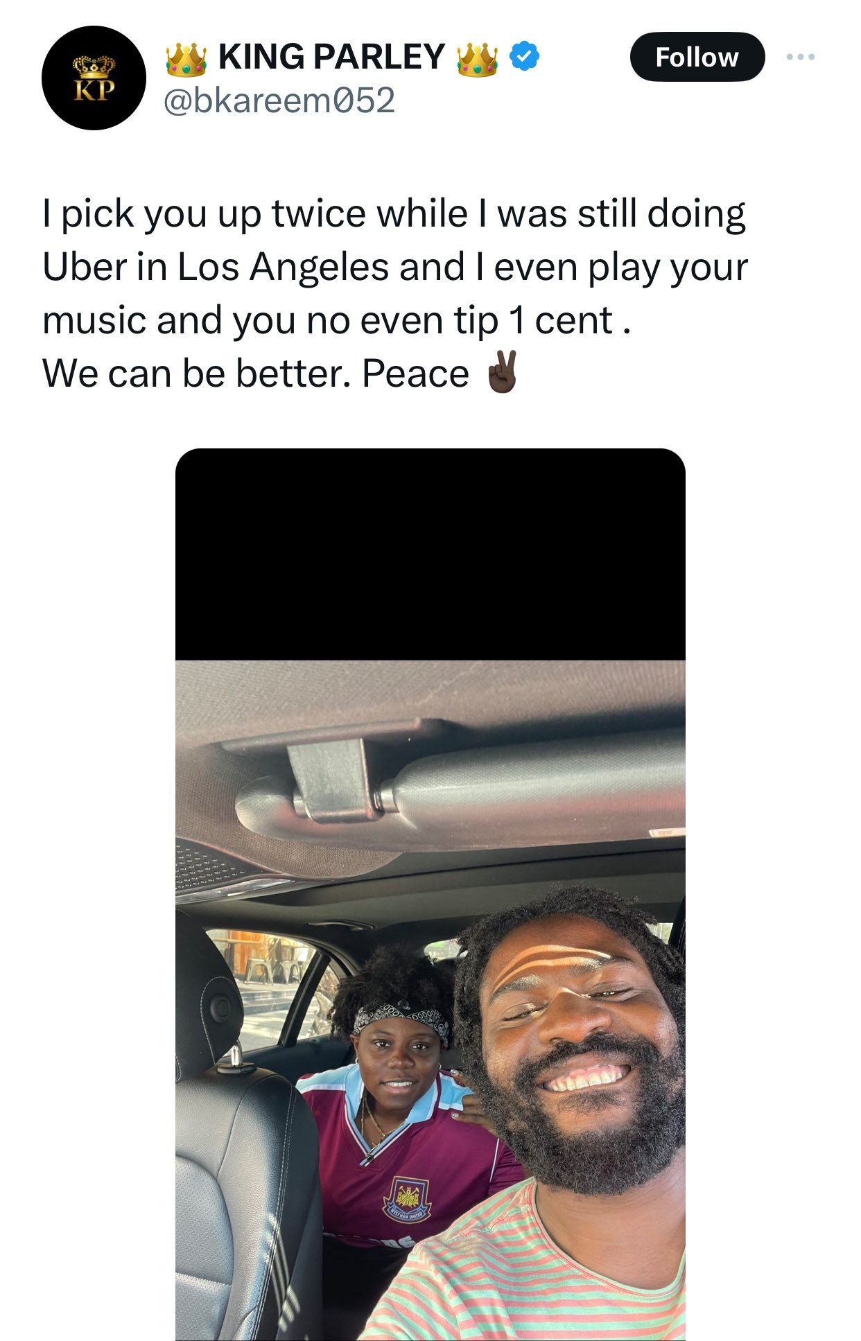
Task: Click the line starting "I pick you up twice"
Action: (x=394, y=213)
